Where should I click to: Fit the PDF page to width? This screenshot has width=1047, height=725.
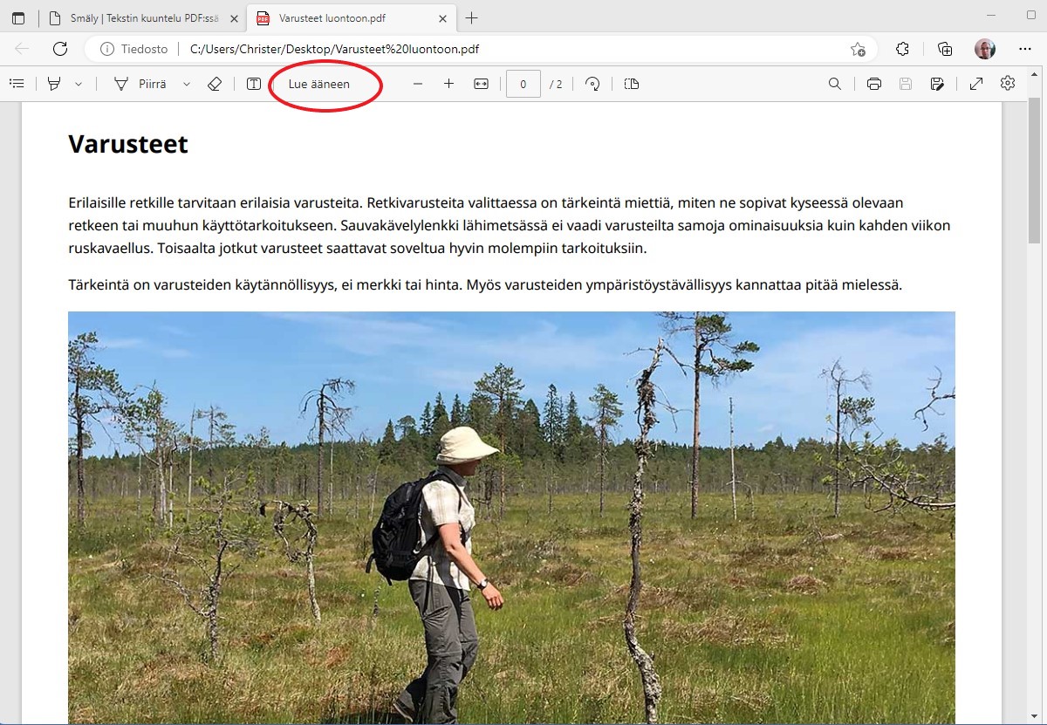click(481, 84)
